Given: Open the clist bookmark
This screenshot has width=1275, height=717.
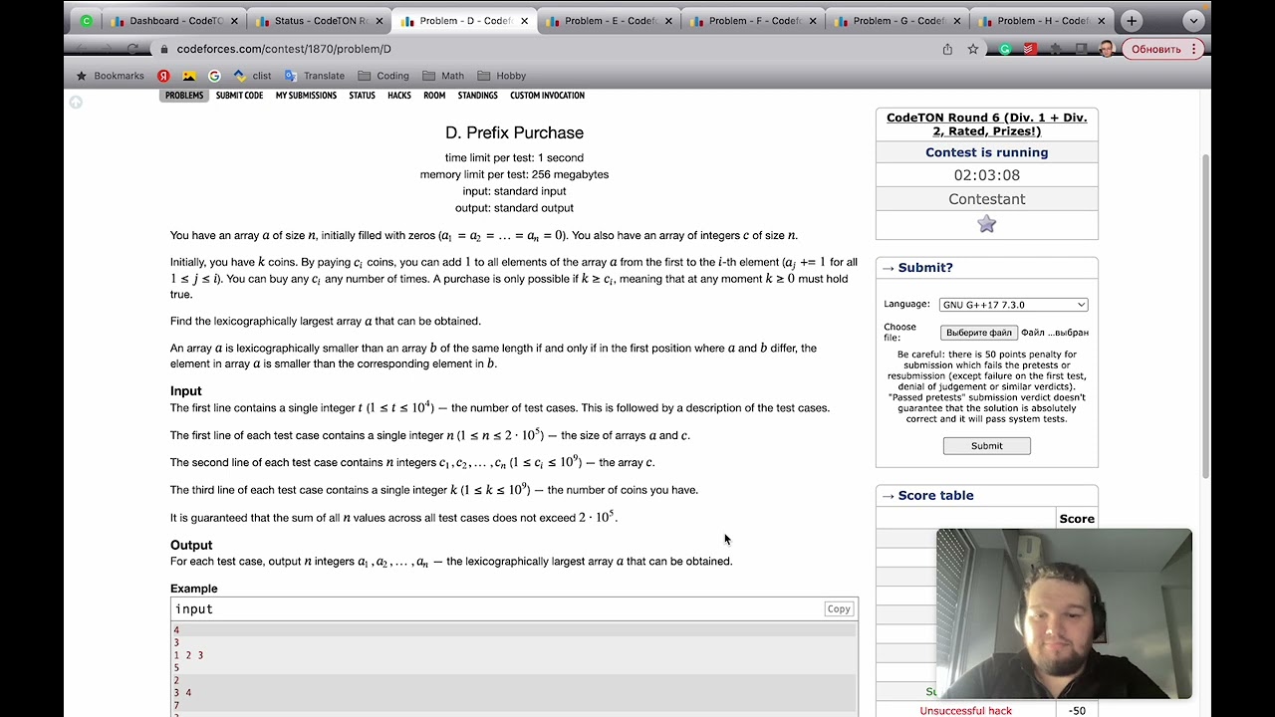Looking at the screenshot, I should tap(252, 76).
